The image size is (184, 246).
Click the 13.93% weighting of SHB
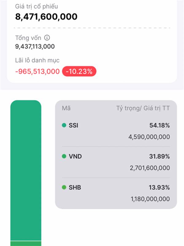tap(159, 188)
